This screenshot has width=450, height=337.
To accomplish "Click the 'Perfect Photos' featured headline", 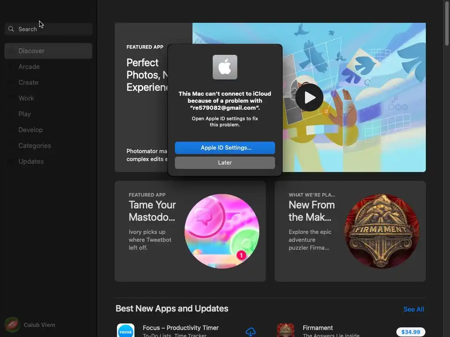I will pos(147,75).
